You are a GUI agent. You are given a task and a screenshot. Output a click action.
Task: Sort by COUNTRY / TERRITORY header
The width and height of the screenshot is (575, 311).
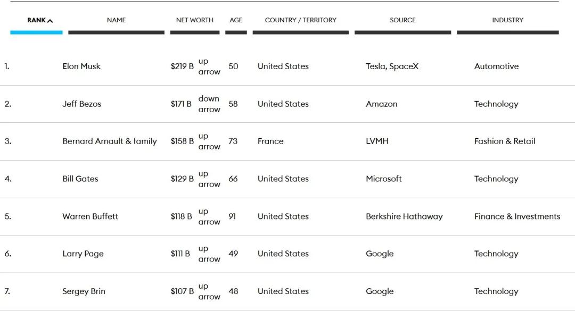(x=300, y=20)
